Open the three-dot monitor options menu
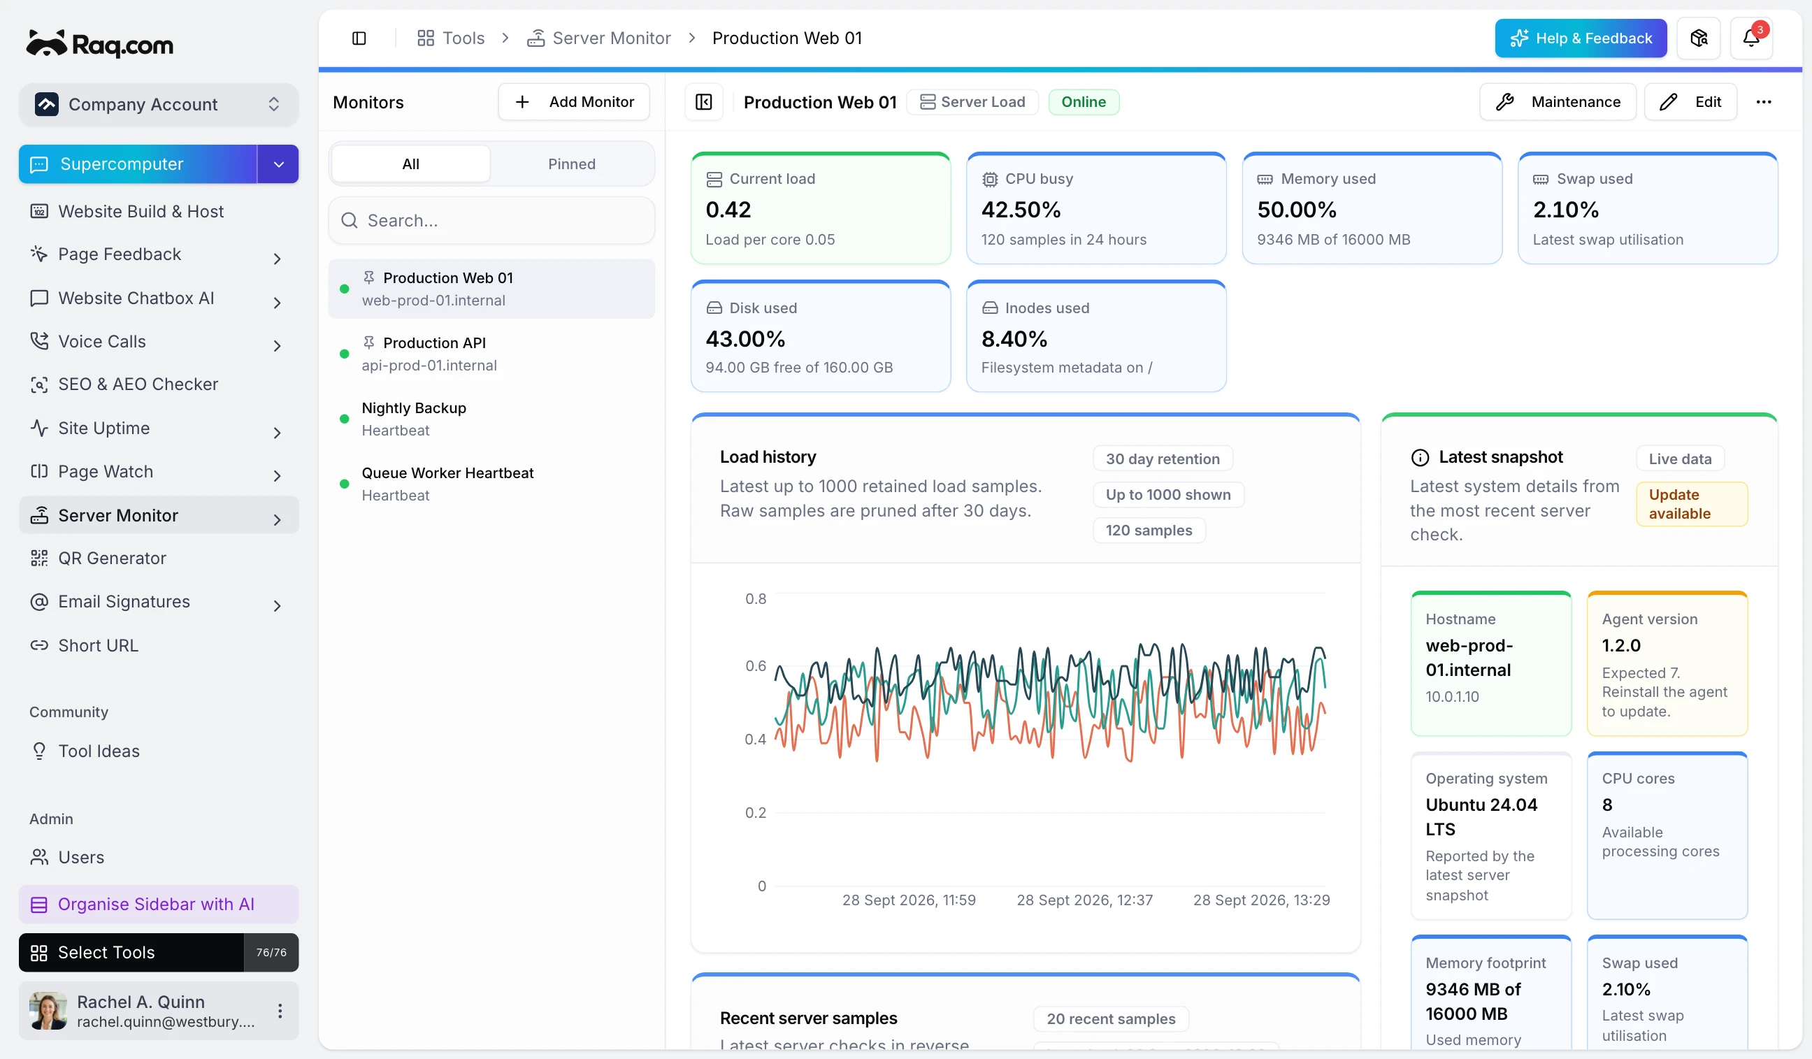 pos(1763,102)
